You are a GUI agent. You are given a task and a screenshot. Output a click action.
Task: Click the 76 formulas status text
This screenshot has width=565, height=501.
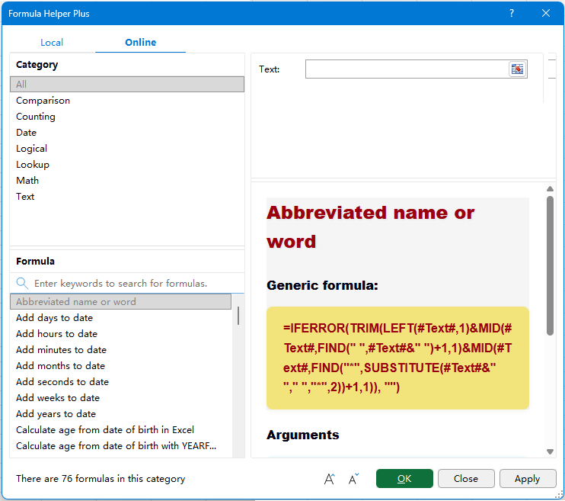(x=101, y=479)
